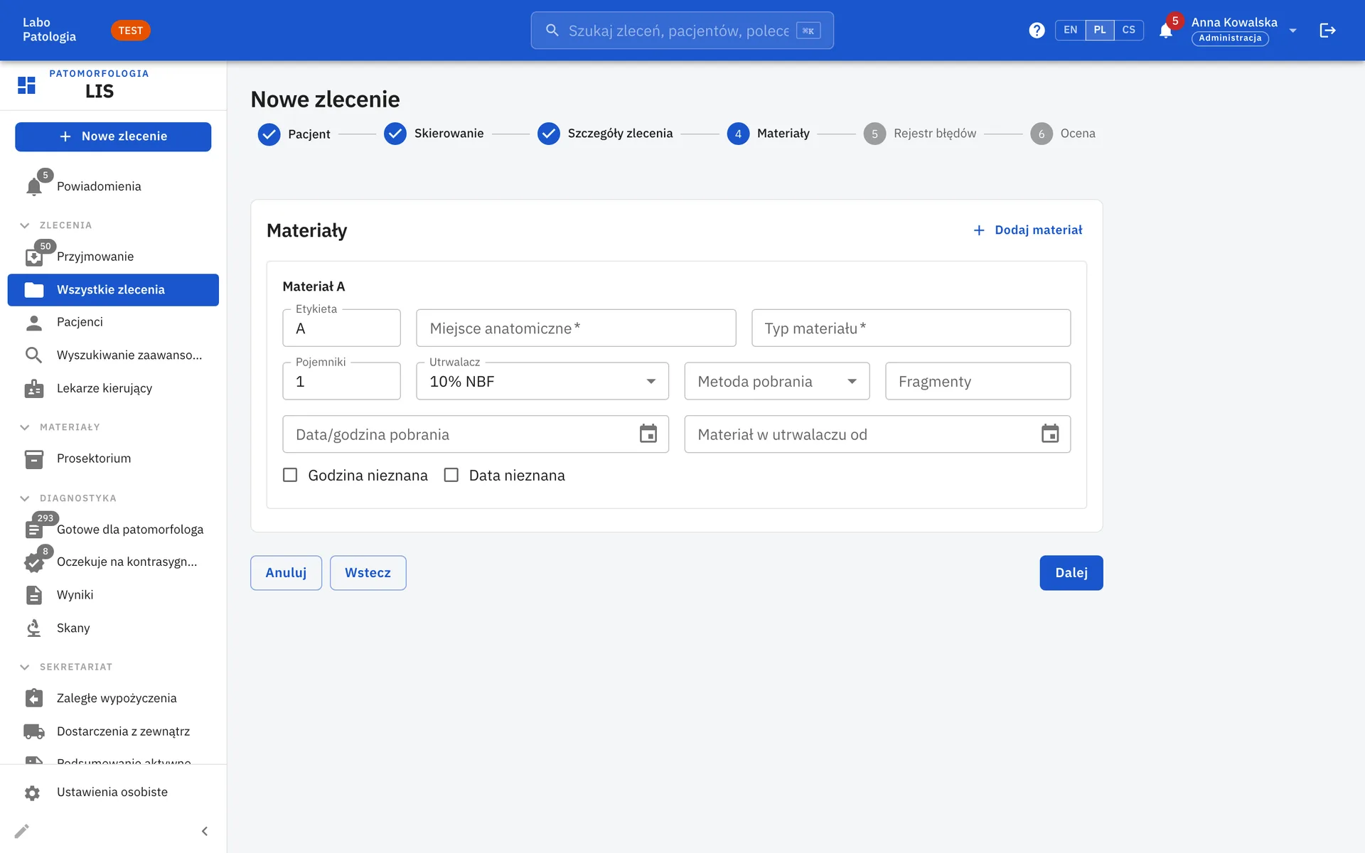Click the Typ materiału field
Screen dimensions: 1365x853
911,328
